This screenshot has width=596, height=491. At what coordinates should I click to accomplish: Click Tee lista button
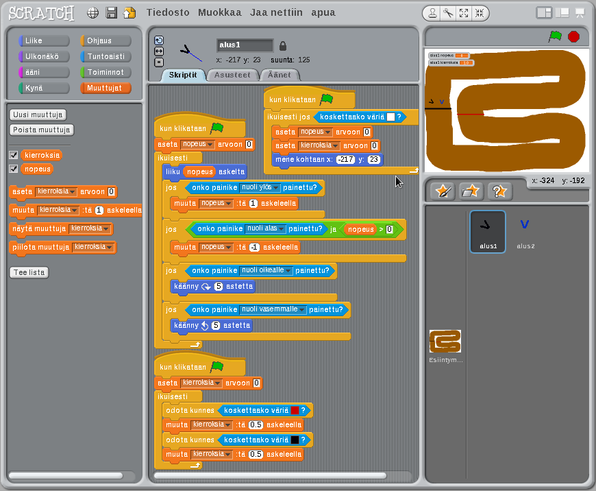pos(29,272)
